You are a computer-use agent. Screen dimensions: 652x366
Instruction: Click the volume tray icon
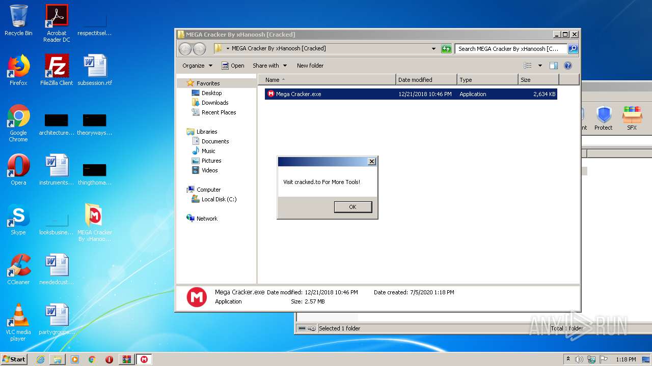point(579,359)
